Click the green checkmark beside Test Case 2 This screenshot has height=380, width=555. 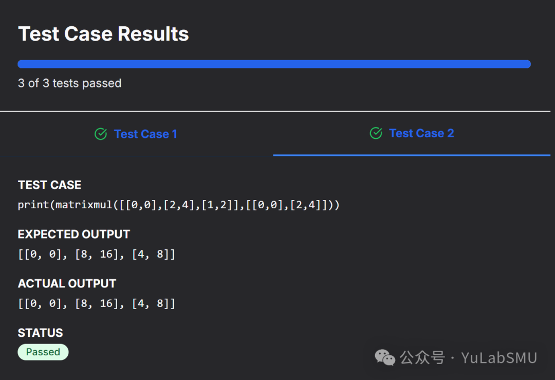click(376, 134)
